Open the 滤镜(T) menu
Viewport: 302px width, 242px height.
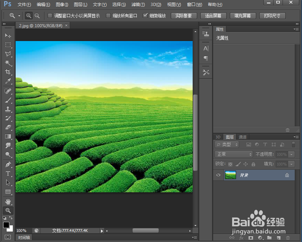click(x=138, y=5)
